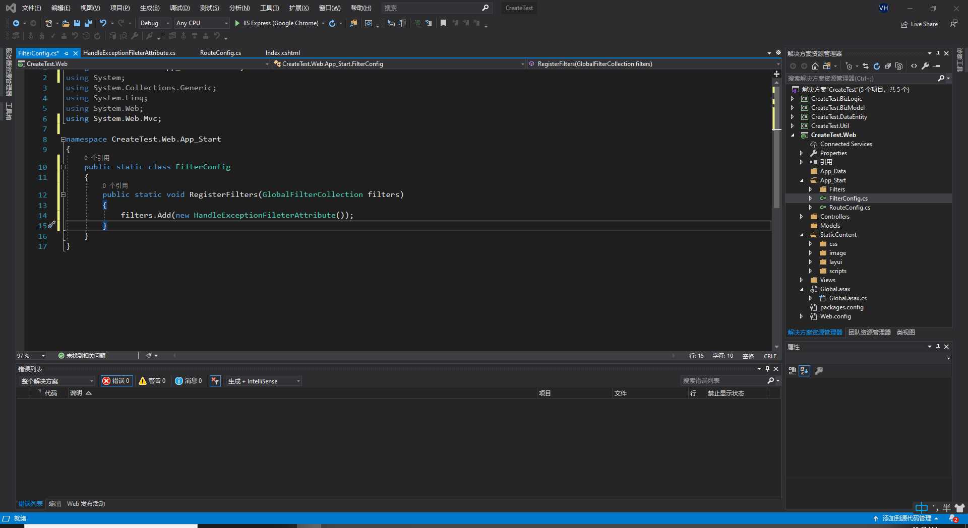Open the 整个解决方案 scope dropdown
This screenshot has width=968, height=528.
coord(57,381)
